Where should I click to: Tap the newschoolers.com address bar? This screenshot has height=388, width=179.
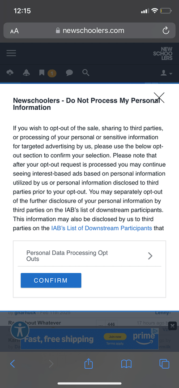89,30
